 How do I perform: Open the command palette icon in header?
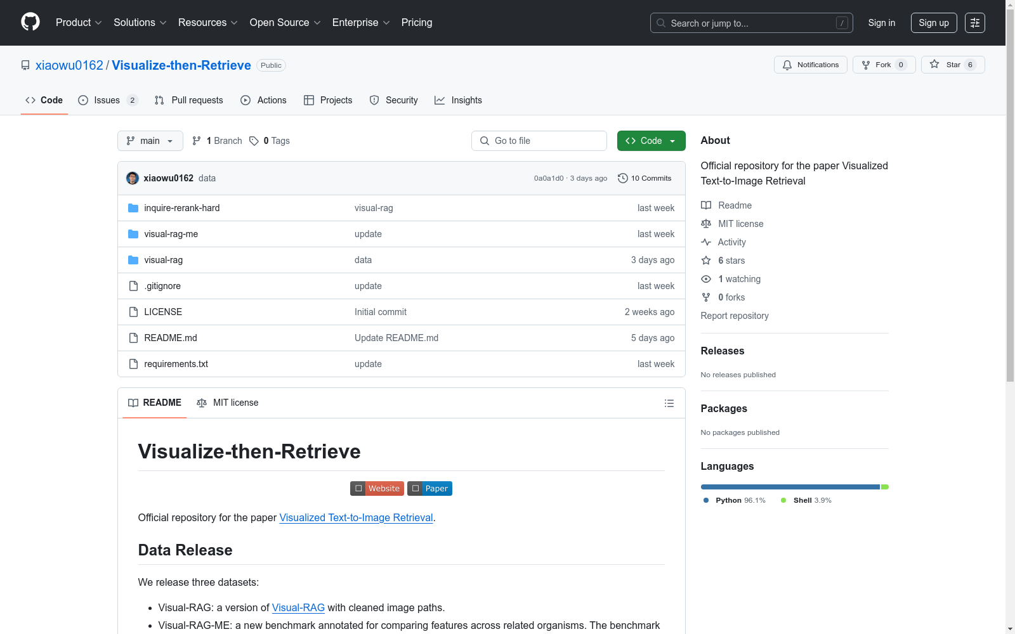pyautogui.click(x=975, y=23)
